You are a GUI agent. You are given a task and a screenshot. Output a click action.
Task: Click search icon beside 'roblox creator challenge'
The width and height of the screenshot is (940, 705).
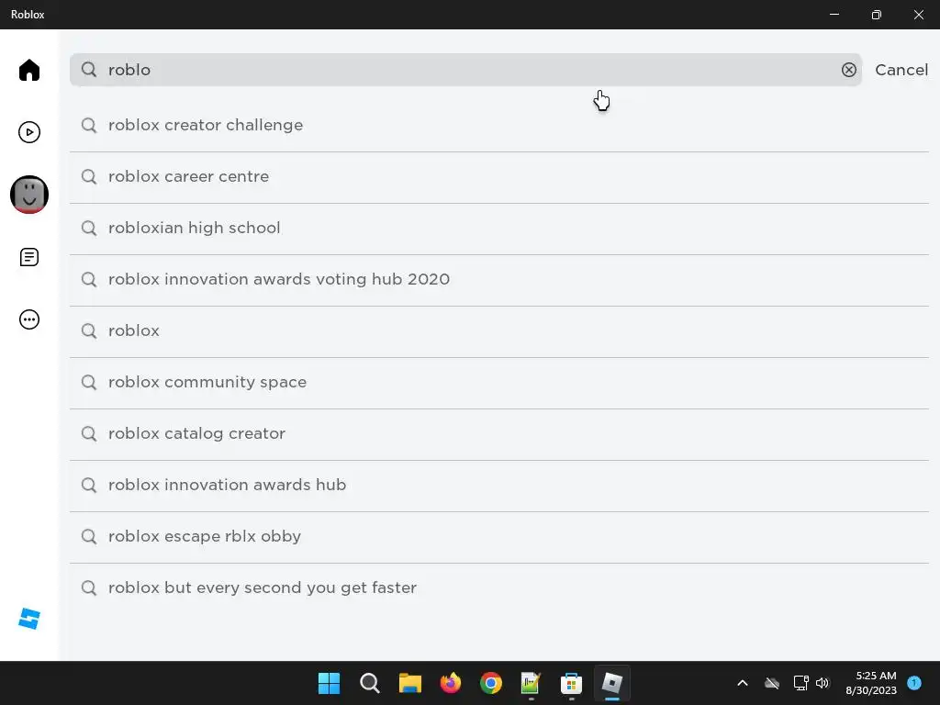coord(89,125)
